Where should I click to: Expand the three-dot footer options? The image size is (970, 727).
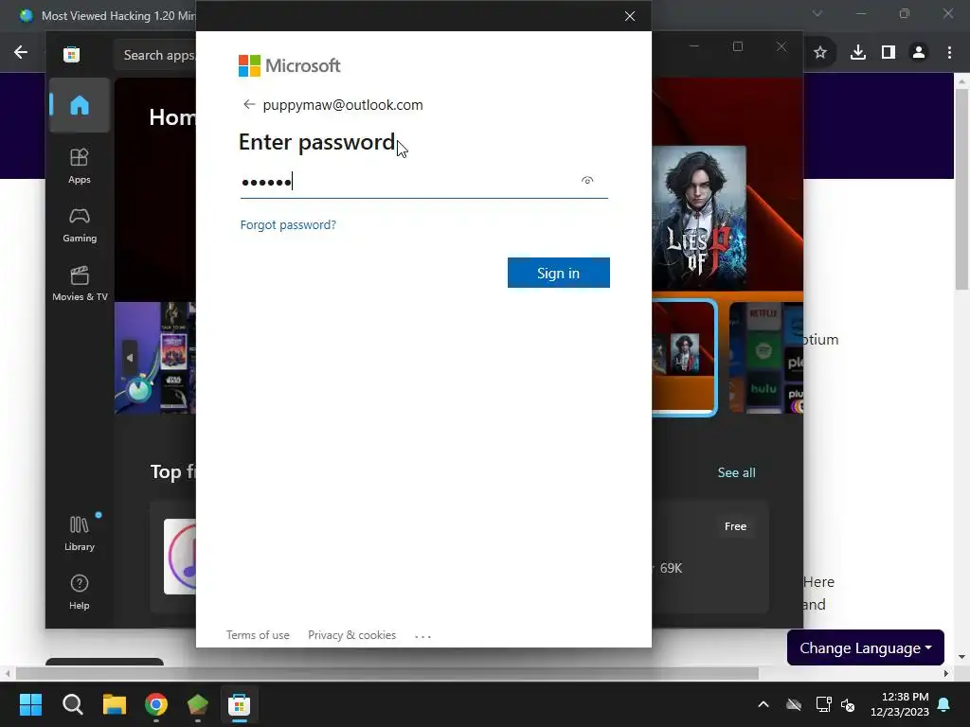click(422, 635)
